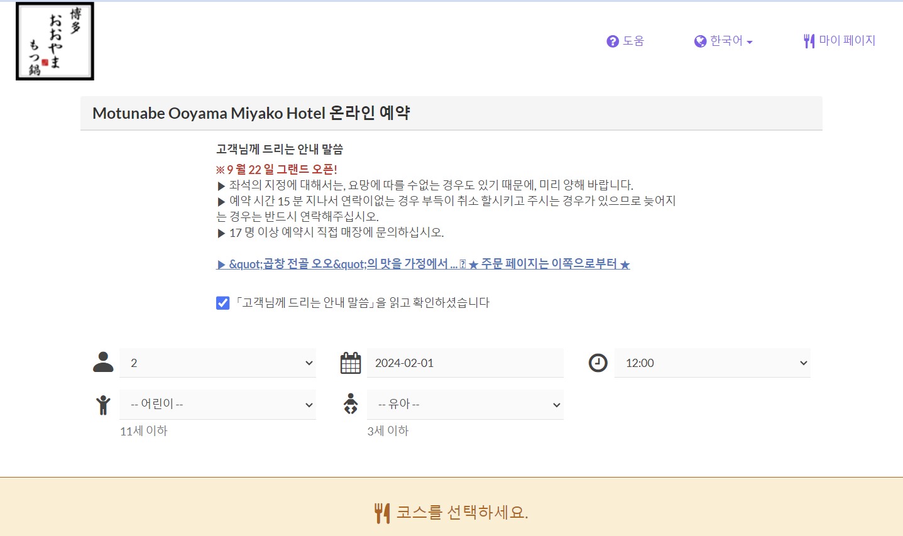Open the time dropdown showing 12:00
The width and height of the screenshot is (903, 536).
coord(713,363)
